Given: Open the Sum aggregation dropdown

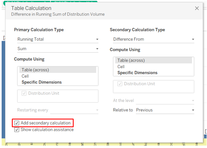Looking at the screenshot, I should point(58,49).
